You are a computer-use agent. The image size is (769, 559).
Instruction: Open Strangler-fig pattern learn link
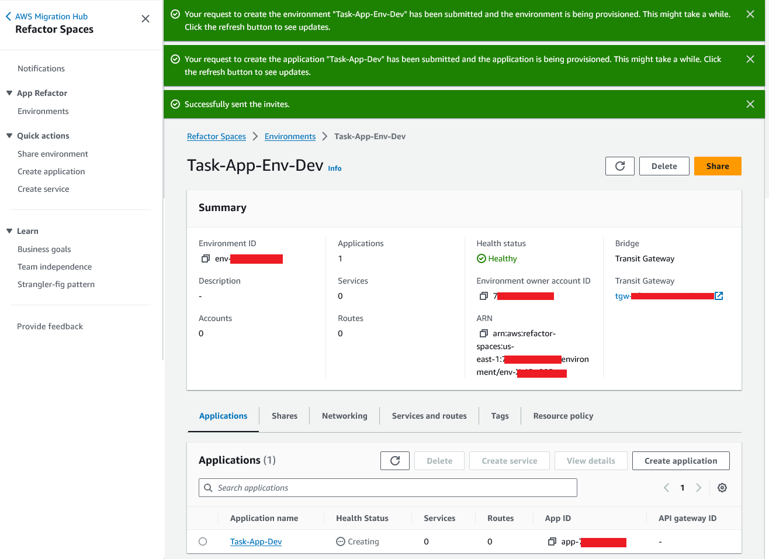(56, 284)
